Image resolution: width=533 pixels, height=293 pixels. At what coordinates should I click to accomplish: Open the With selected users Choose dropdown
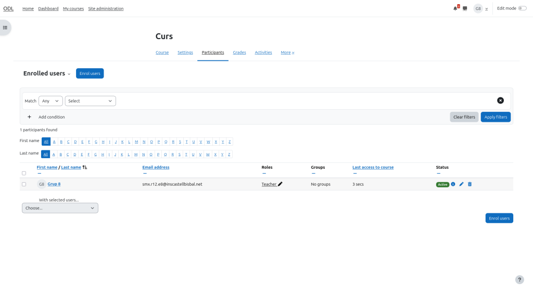click(60, 208)
